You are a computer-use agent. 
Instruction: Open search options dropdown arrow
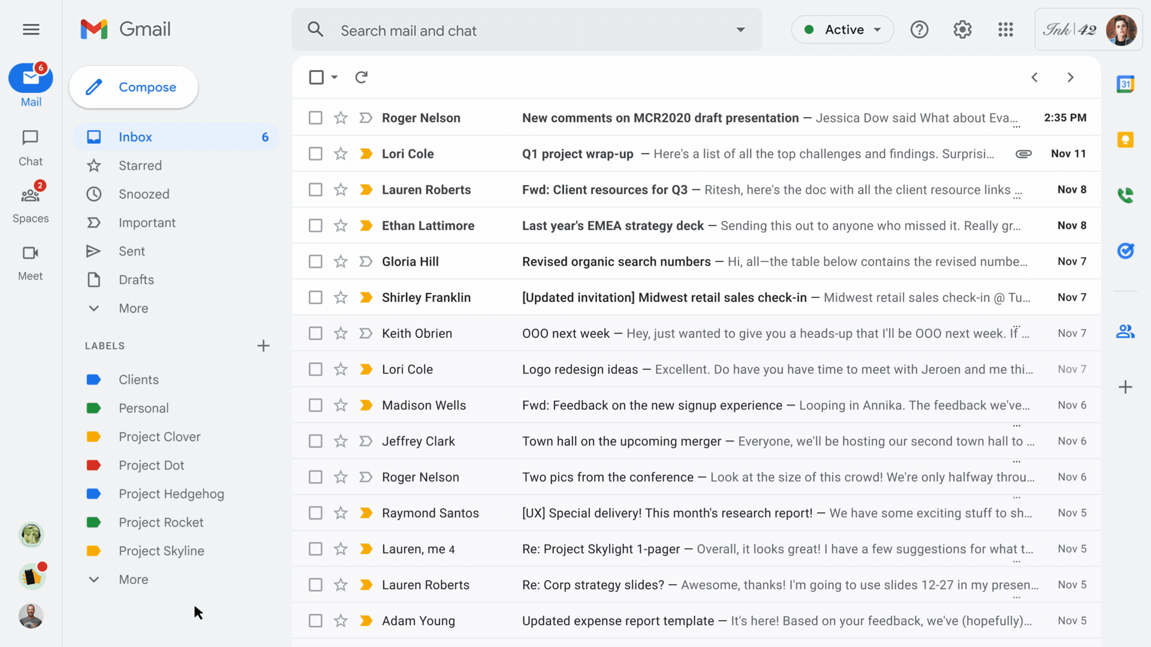[x=740, y=30]
